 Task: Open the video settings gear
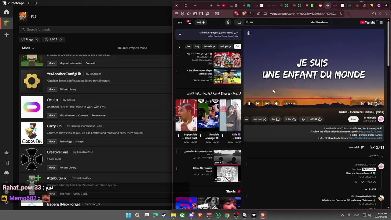point(362,104)
